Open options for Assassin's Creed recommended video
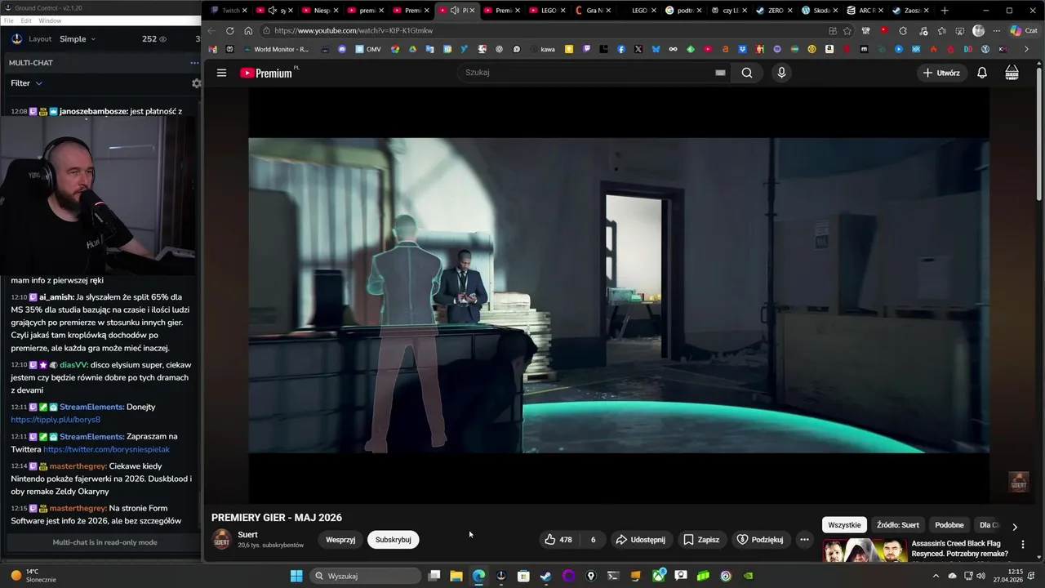1045x588 pixels. tap(1023, 544)
